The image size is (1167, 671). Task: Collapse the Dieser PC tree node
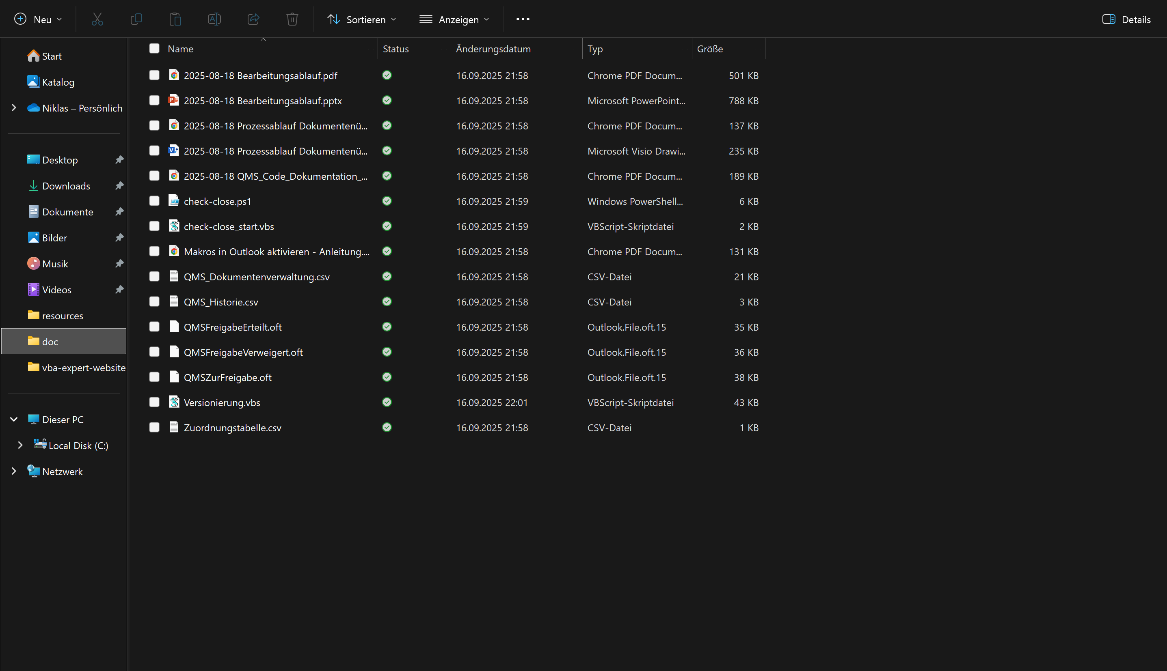(14, 419)
